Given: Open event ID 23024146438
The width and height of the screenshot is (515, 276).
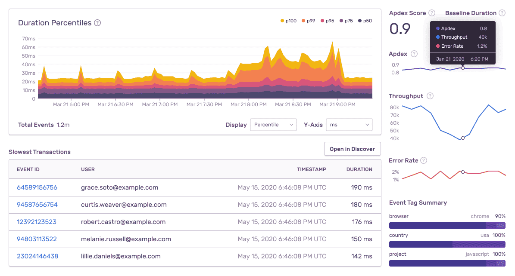Looking at the screenshot, I should [37, 256].
